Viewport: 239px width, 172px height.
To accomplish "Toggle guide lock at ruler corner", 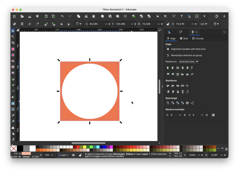I will coord(18,30).
